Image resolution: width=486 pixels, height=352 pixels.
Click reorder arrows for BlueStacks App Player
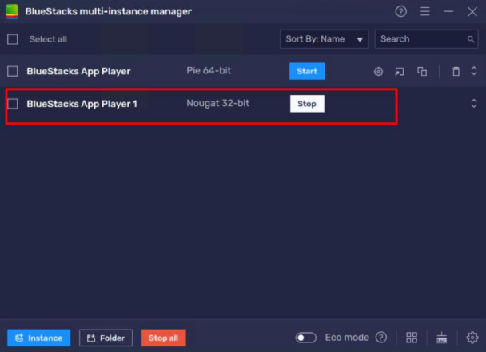point(473,71)
